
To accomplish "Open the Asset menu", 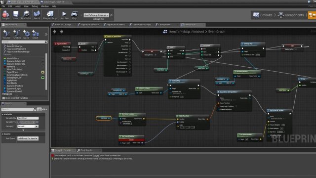I will [18, 6].
